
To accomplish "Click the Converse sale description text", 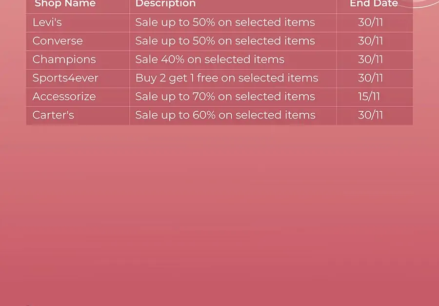I will 225,41.
